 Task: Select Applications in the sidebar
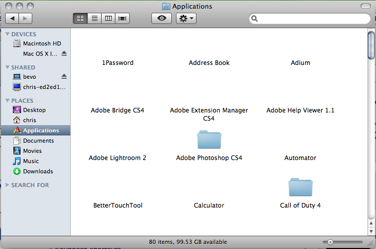[36, 130]
